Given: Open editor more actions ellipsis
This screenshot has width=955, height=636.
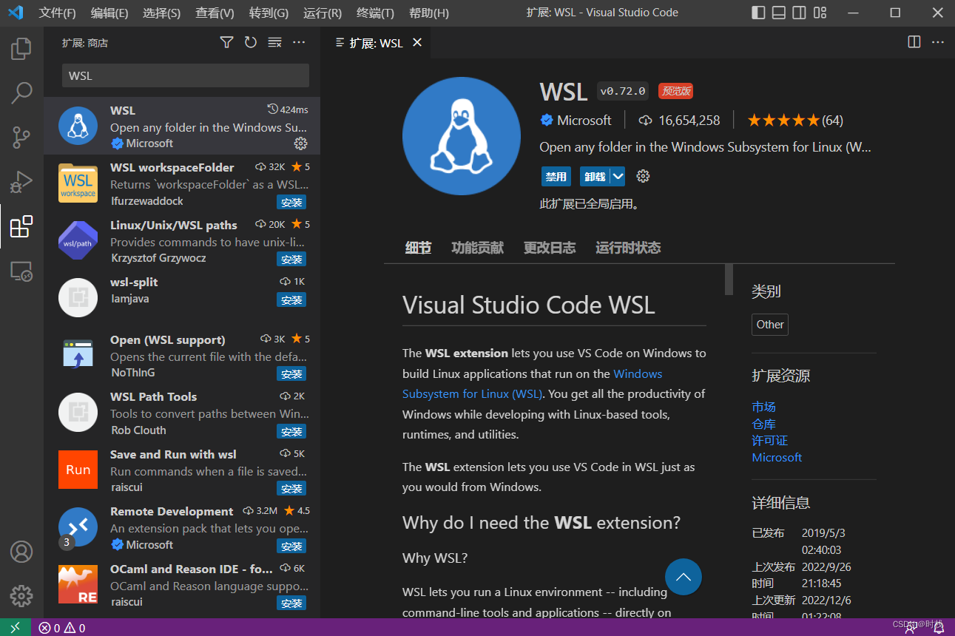Looking at the screenshot, I should pos(938,42).
